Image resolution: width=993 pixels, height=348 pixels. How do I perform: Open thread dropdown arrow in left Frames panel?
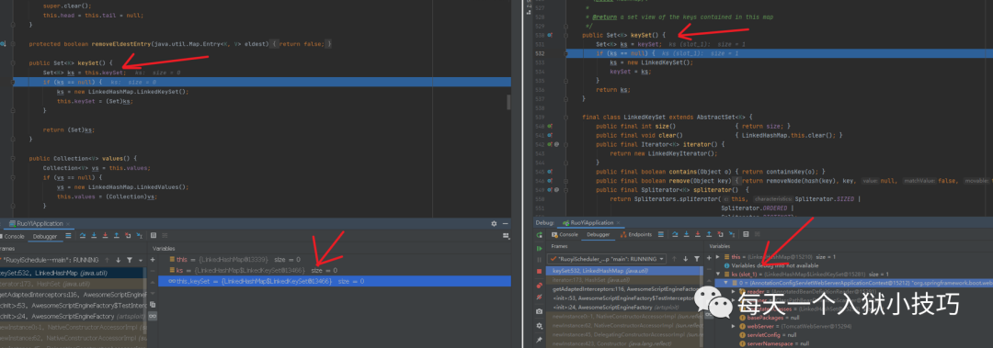click(x=140, y=260)
